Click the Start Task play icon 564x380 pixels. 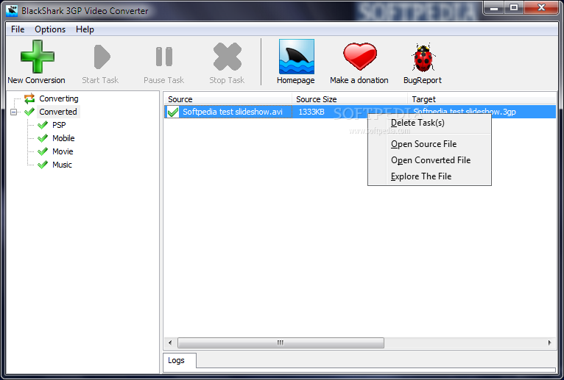[102, 57]
